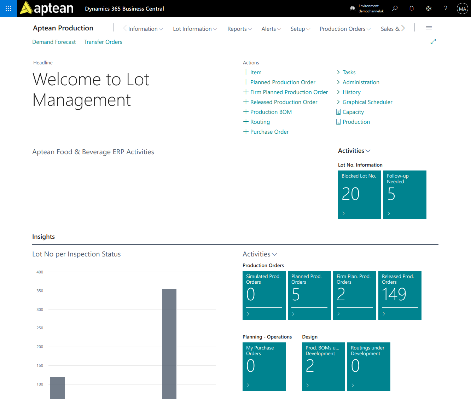
Task: Click the expand page arrows icon
Action: point(433,41)
